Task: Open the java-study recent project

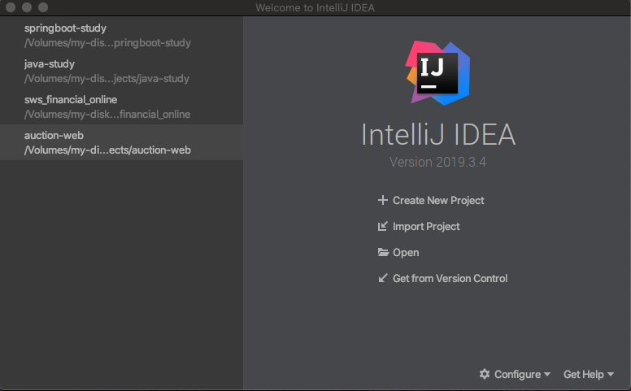Action: coord(107,72)
